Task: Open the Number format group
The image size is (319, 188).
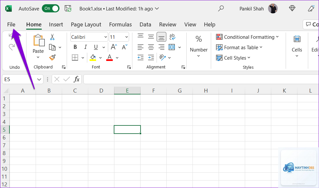Action: (199, 46)
